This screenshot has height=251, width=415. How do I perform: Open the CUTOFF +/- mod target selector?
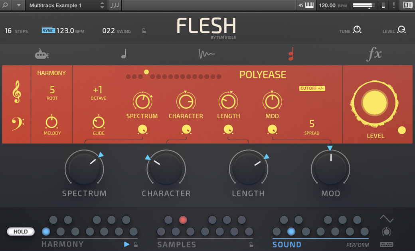click(x=312, y=88)
